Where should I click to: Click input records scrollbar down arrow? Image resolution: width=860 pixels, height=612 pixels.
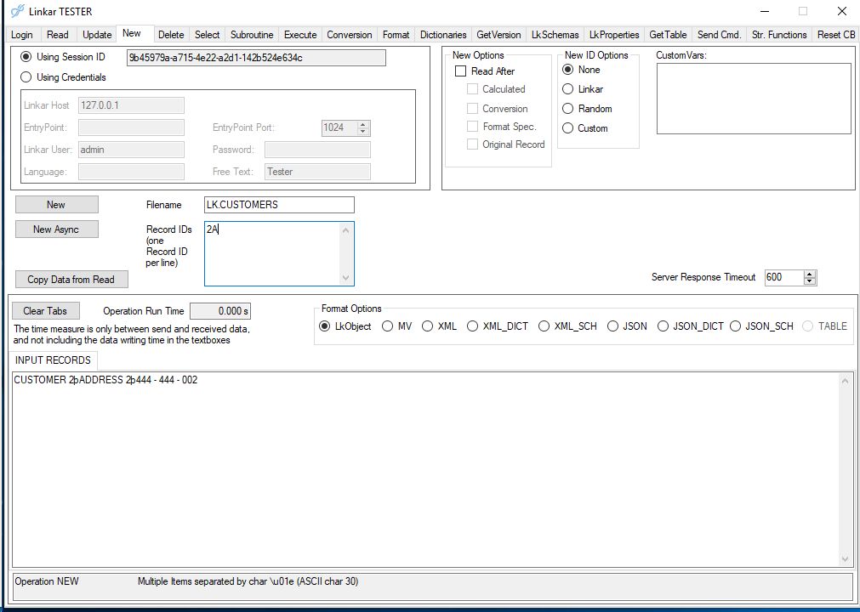846,558
